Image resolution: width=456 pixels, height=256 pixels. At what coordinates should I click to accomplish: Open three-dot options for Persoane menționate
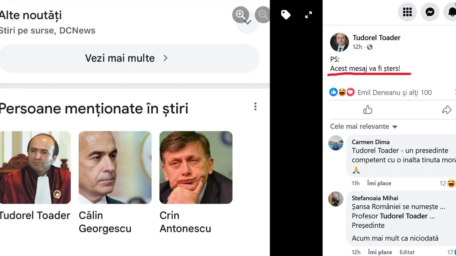click(255, 107)
